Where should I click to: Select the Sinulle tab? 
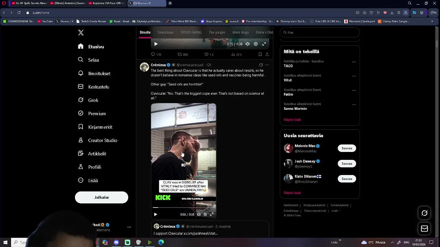(145, 32)
